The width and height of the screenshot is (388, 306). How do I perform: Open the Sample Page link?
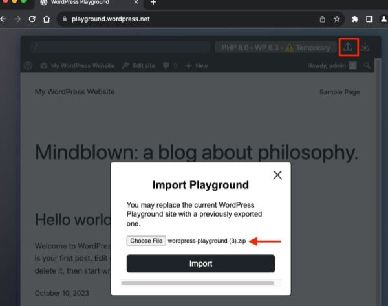(x=339, y=92)
